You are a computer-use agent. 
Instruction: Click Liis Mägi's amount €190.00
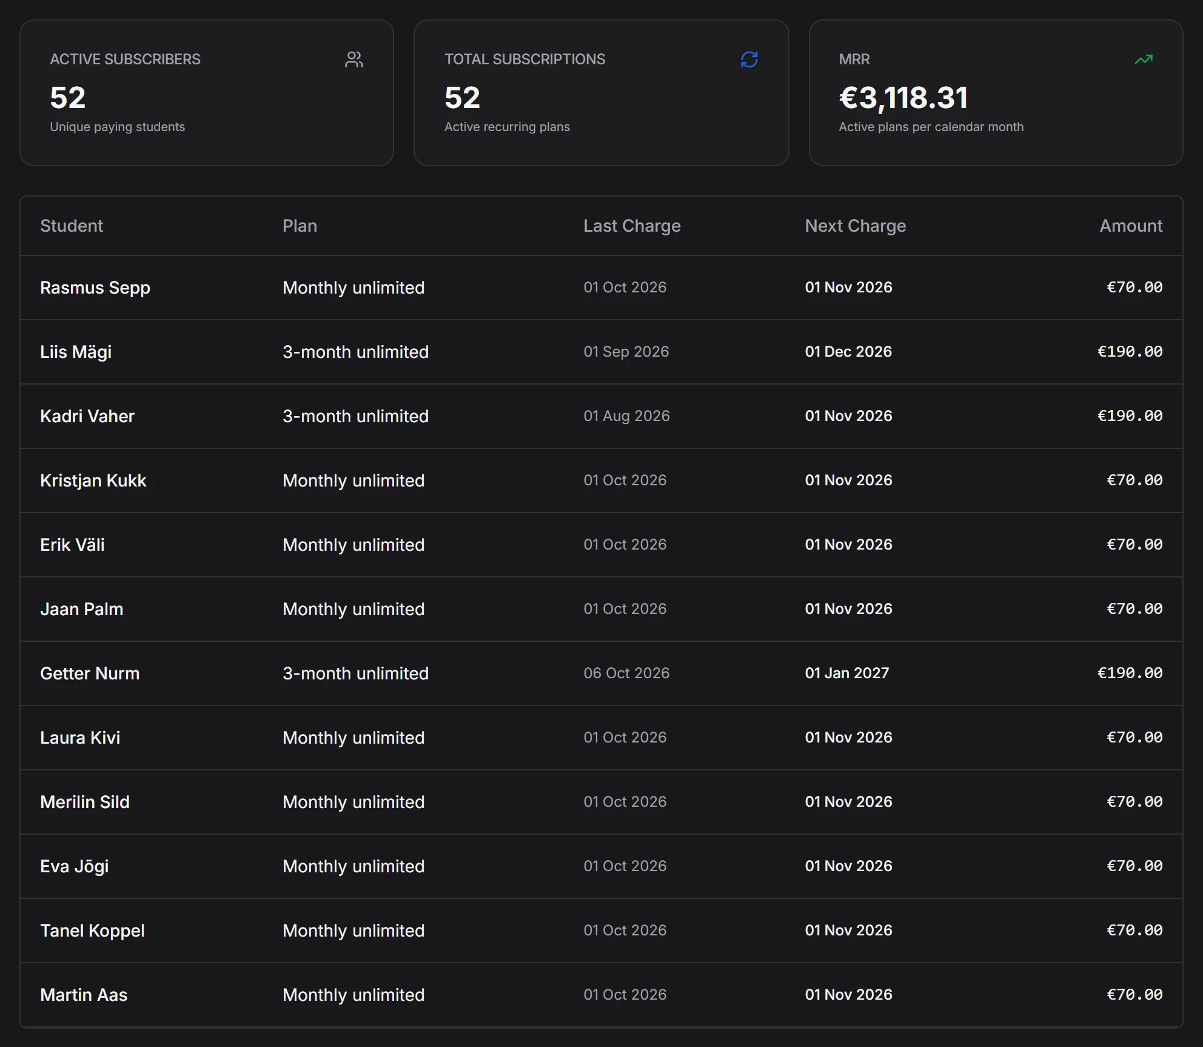pos(1130,352)
